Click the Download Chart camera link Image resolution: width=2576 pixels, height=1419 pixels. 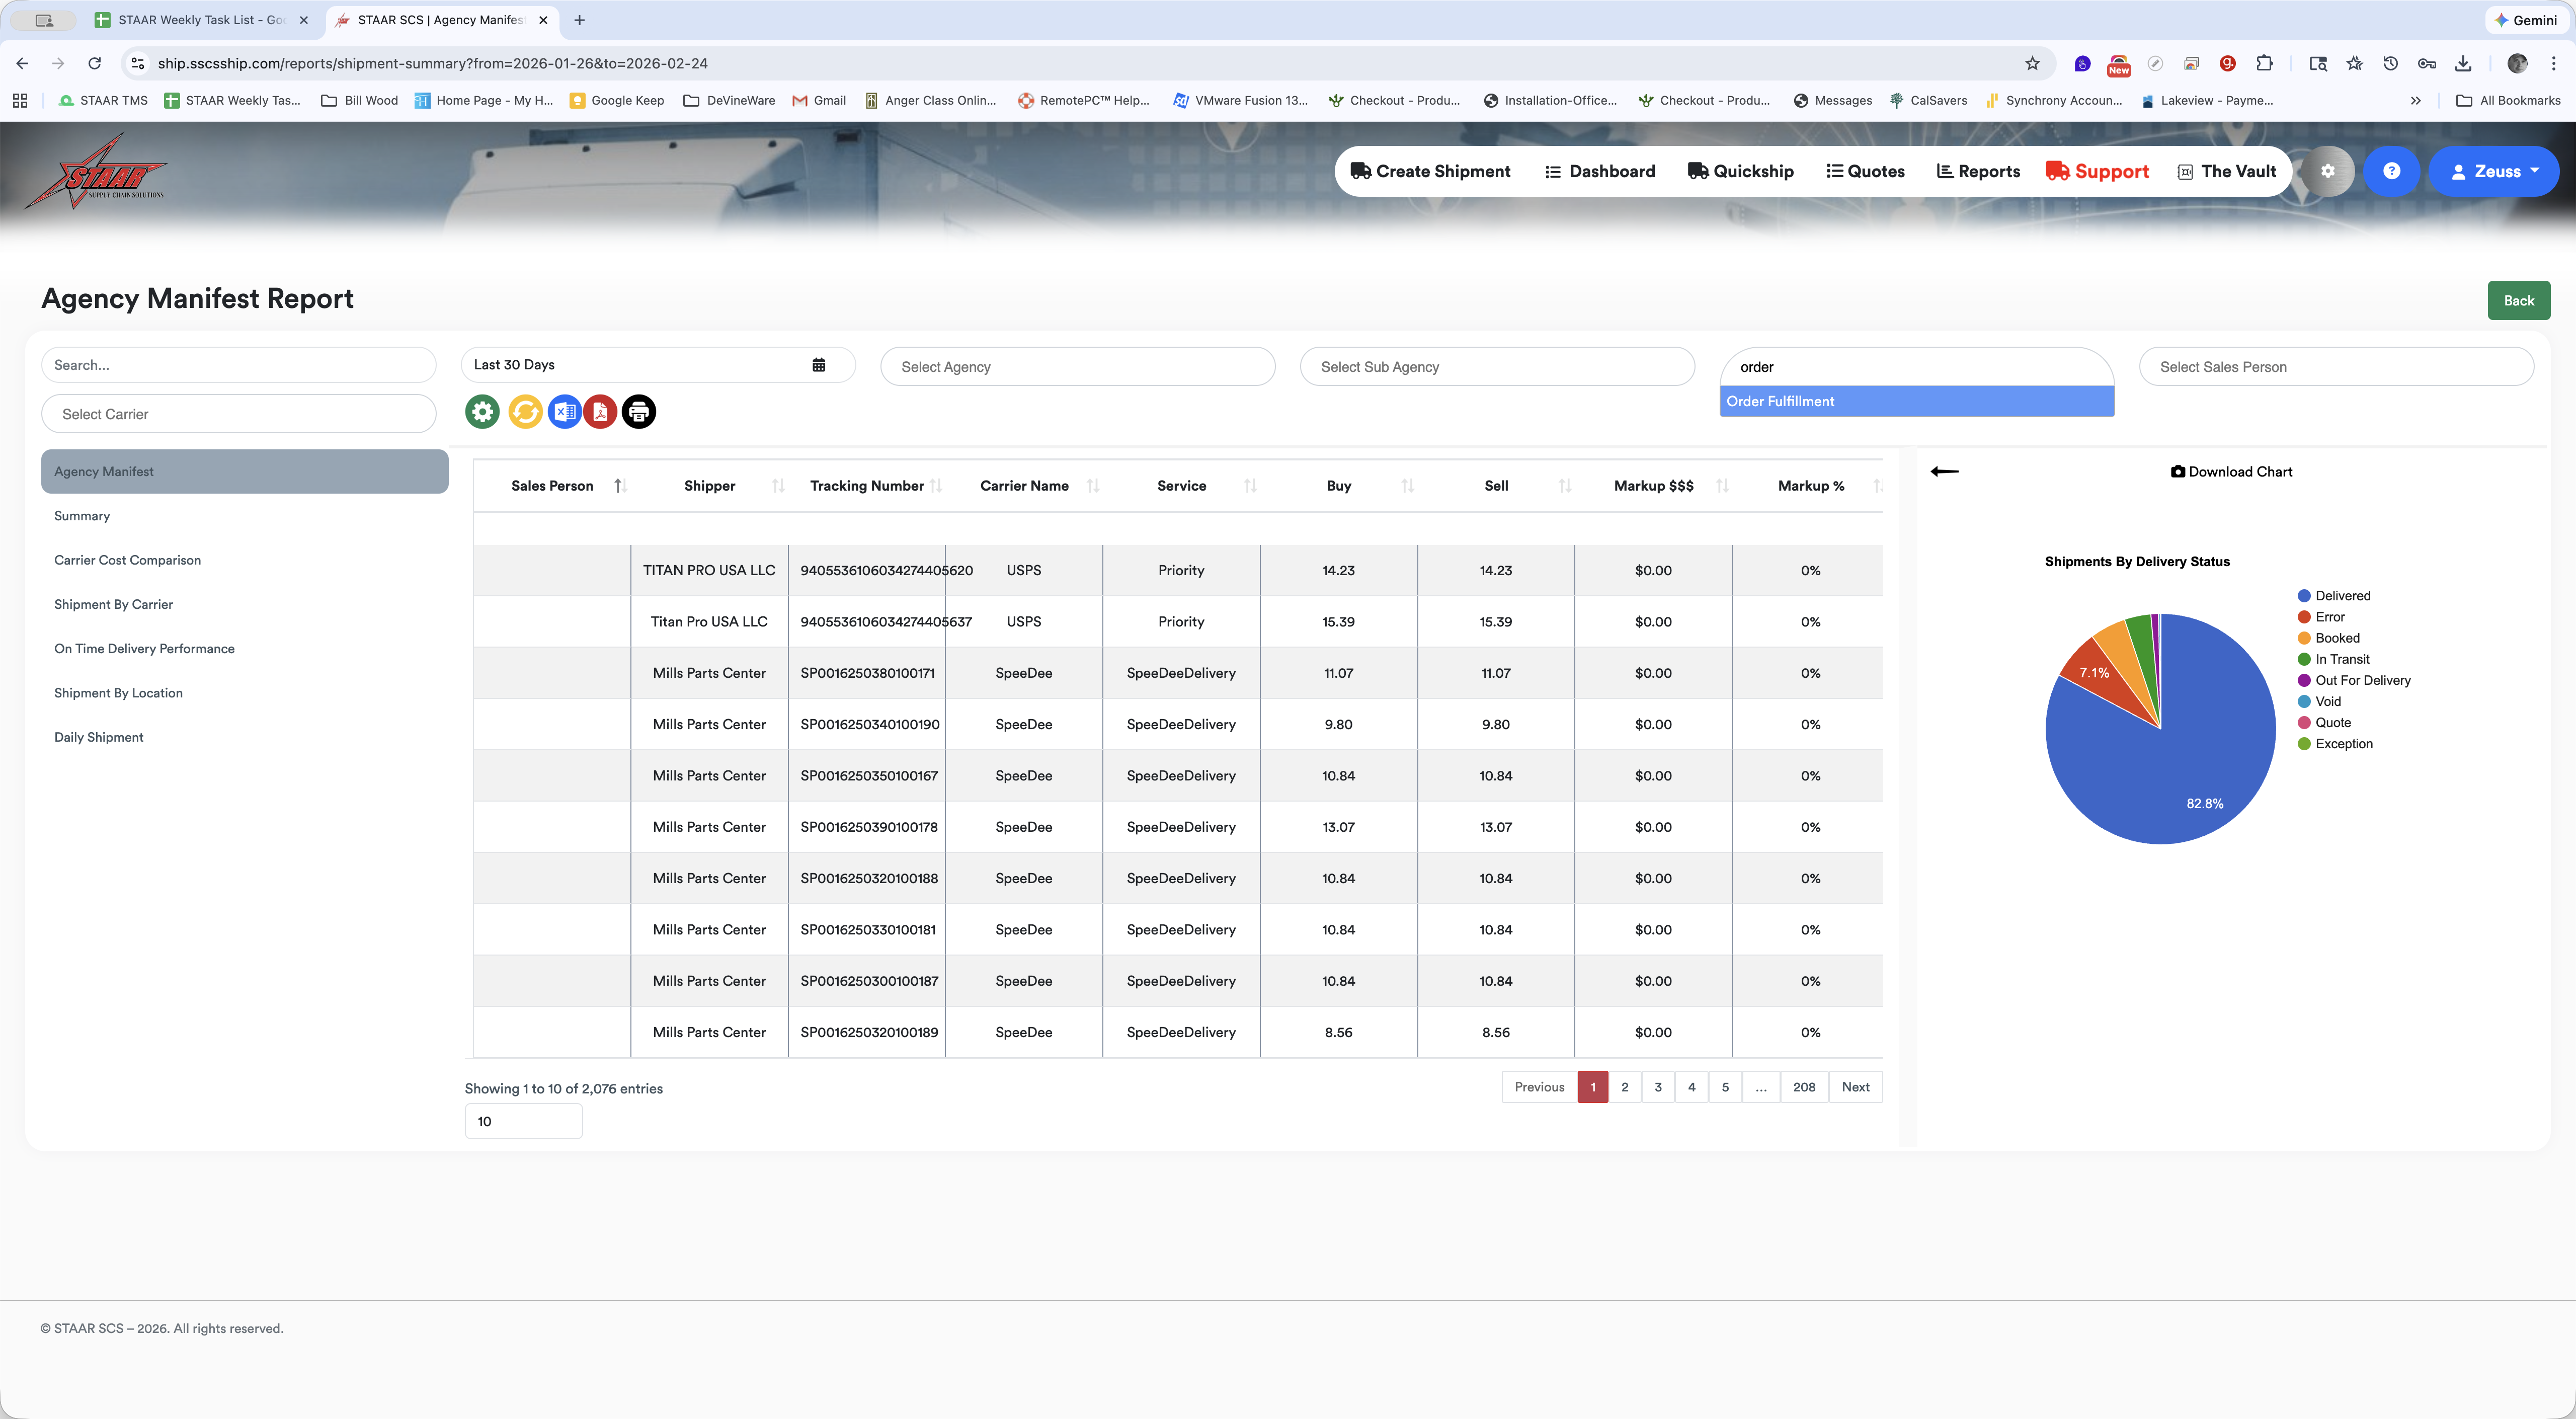click(2231, 472)
